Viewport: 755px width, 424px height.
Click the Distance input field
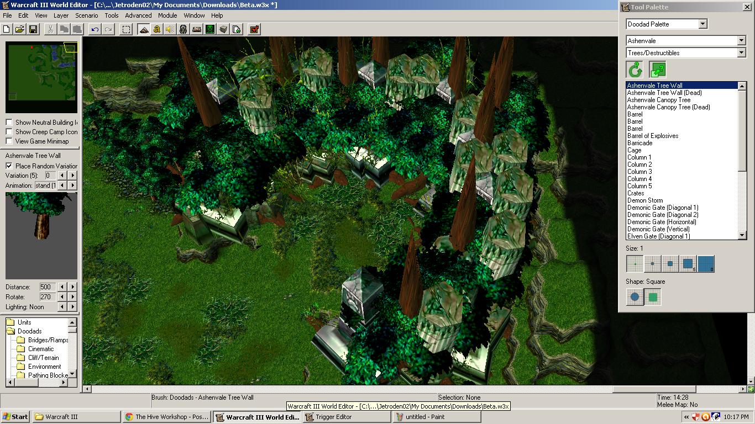(47, 287)
